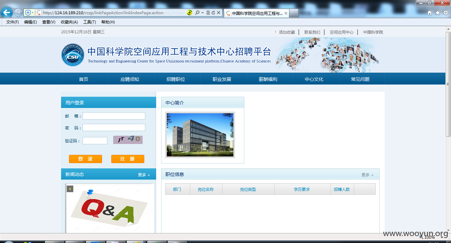This screenshot has width=451, height=243.
Task: Click the vertical scrollbar thumb on the page
Action: 448,84
